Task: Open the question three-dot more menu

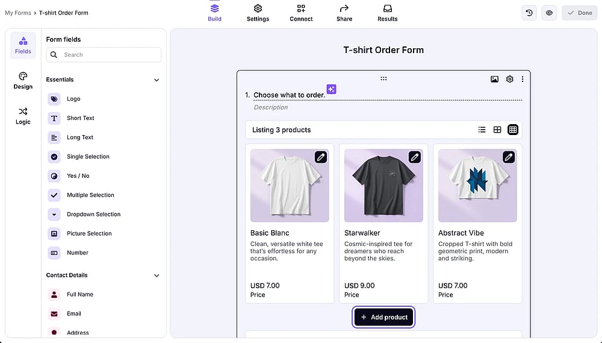Action: [523, 79]
